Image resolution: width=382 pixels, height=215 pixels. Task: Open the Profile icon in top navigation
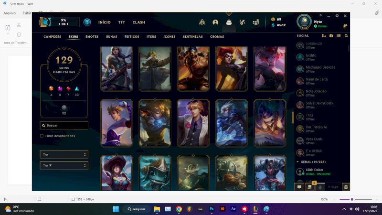click(215, 22)
